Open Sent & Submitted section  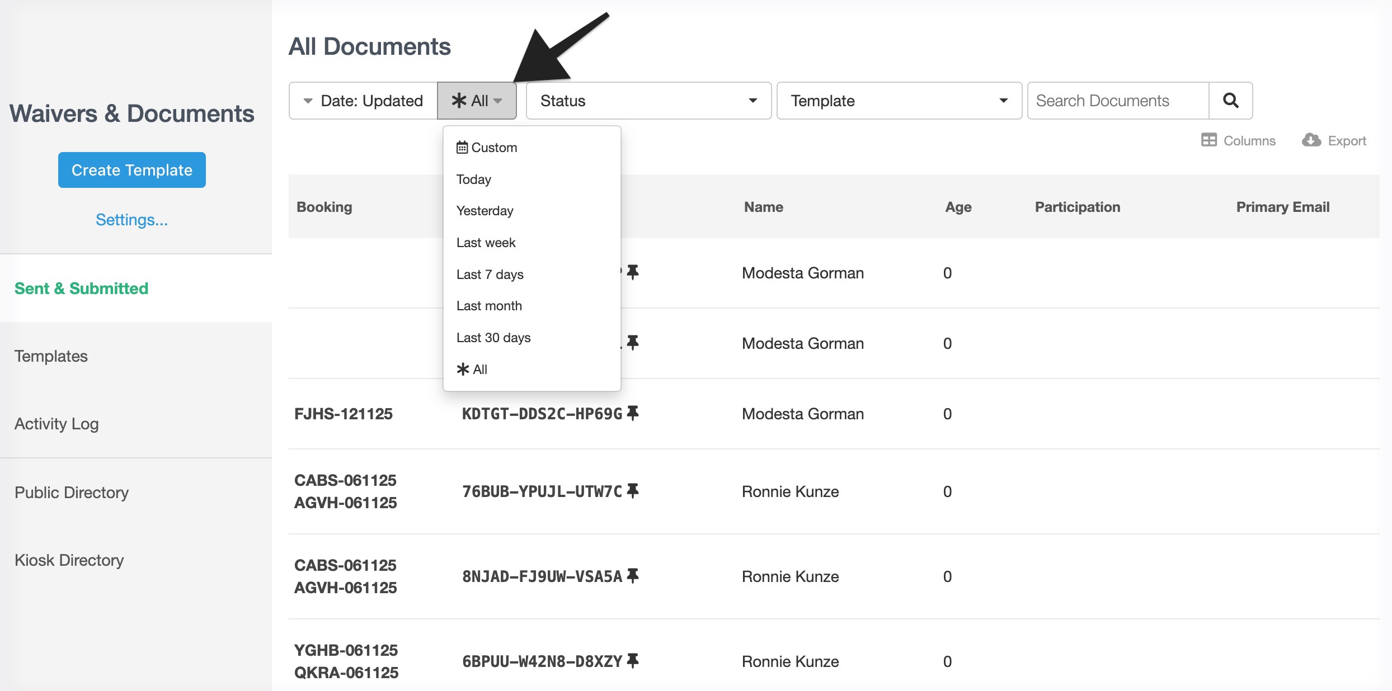pyautogui.click(x=136, y=288)
